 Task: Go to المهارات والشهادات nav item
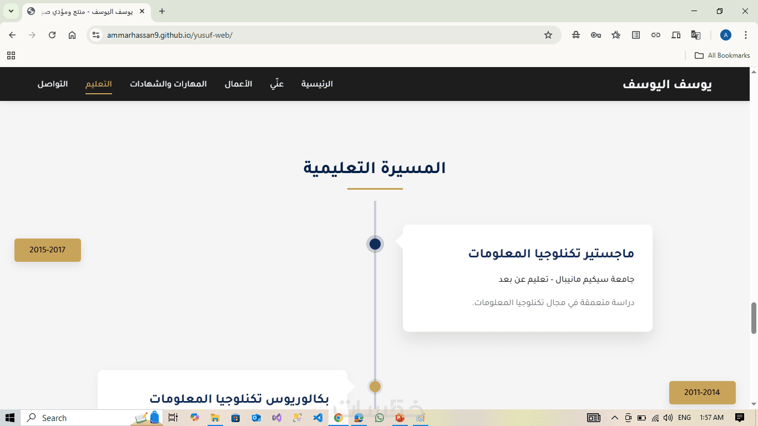pyautogui.click(x=168, y=84)
